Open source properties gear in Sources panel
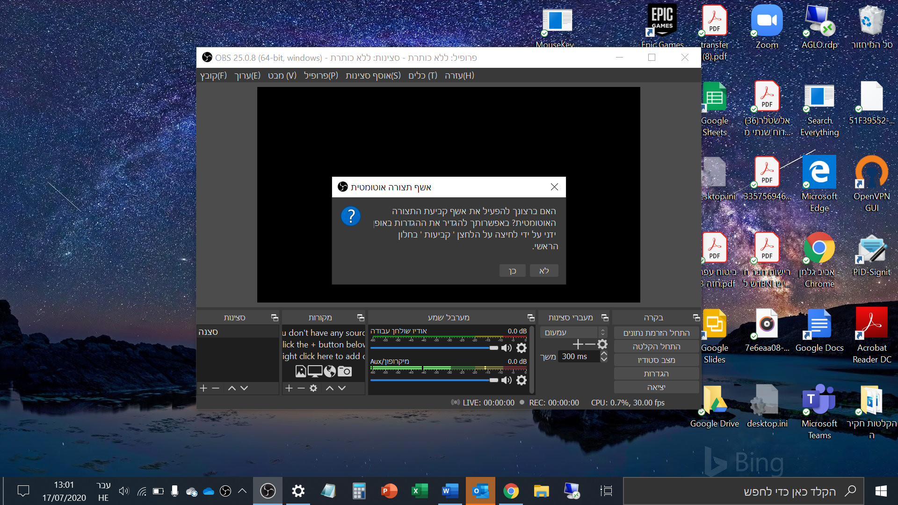Image resolution: width=898 pixels, height=505 pixels. (313, 388)
